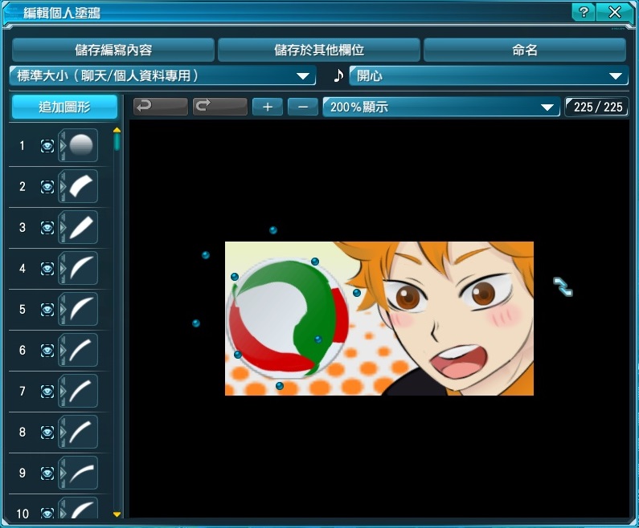Click layer list scroll down arrow

tap(117, 514)
